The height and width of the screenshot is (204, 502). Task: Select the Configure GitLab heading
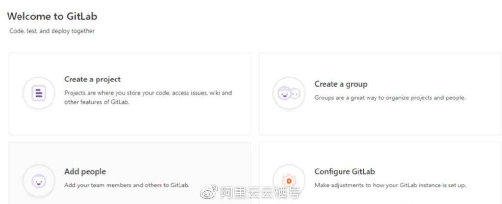click(x=345, y=172)
